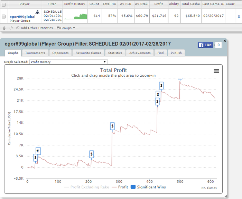The height and width of the screenshot is (199, 242).
Task: Open the Statistics tab
Action: point(115,53)
